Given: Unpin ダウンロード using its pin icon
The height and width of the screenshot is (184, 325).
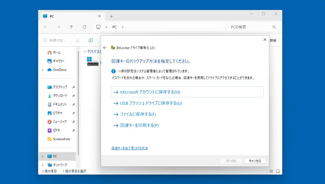Looking at the screenshot, I should click(73, 96).
